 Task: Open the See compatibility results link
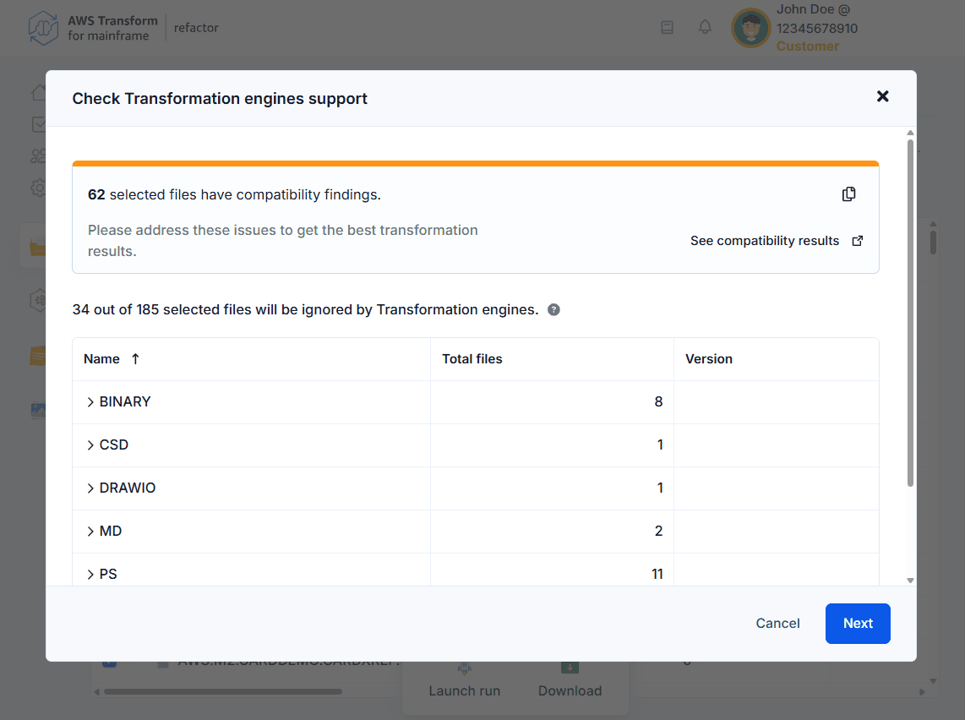[x=776, y=241]
